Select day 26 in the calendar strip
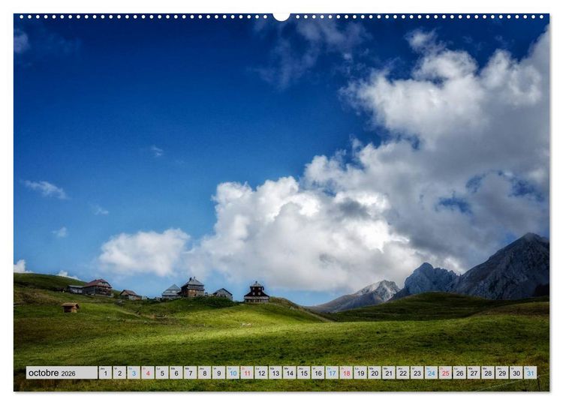 tap(460, 373)
